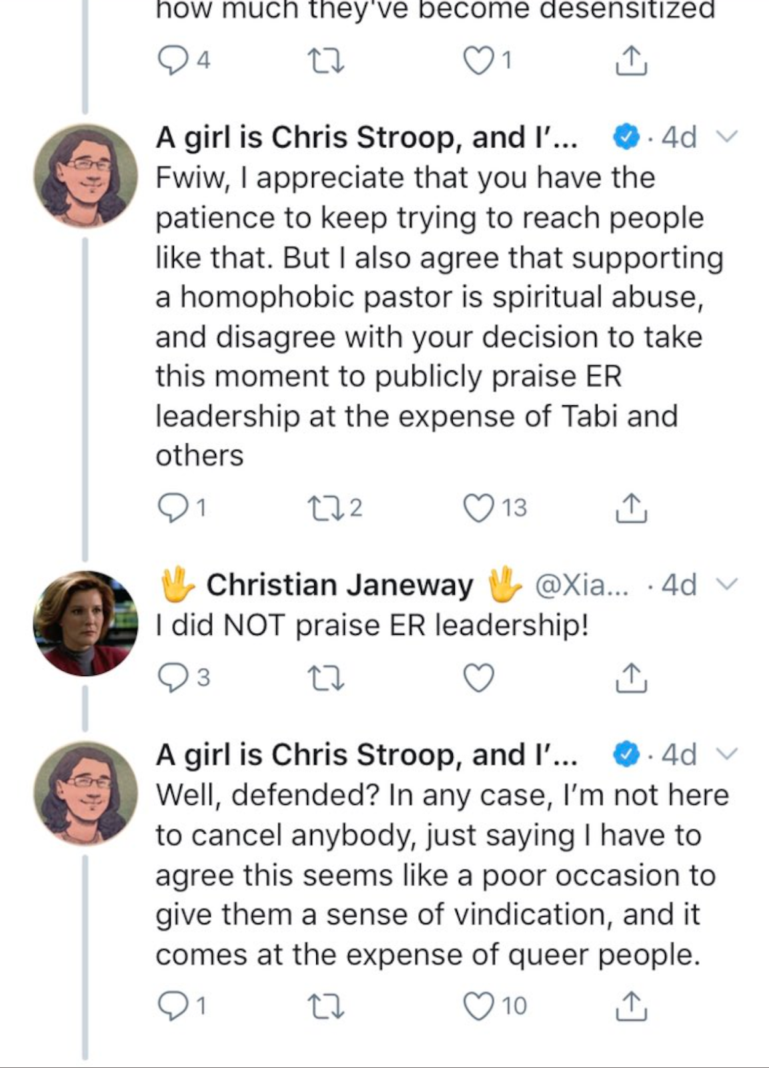
Task: Reply to the "Well, defended?" tweet
Action: coord(171,1006)
